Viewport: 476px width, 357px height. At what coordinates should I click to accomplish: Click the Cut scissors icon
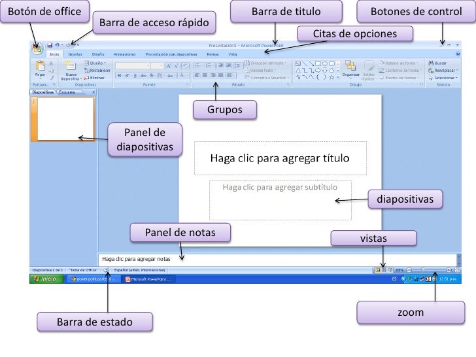51,63
